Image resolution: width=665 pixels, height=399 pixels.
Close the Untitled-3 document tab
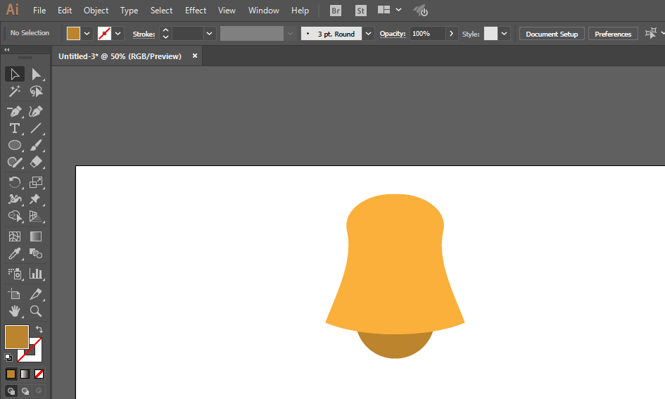coord(195,56)
